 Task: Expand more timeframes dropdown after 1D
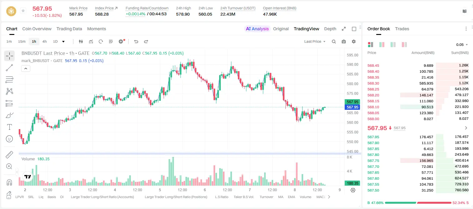pyautogui.click(x=63, y=41)
